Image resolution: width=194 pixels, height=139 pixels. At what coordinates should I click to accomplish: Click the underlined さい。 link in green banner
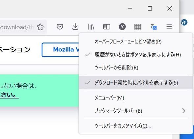click(10, 95)
